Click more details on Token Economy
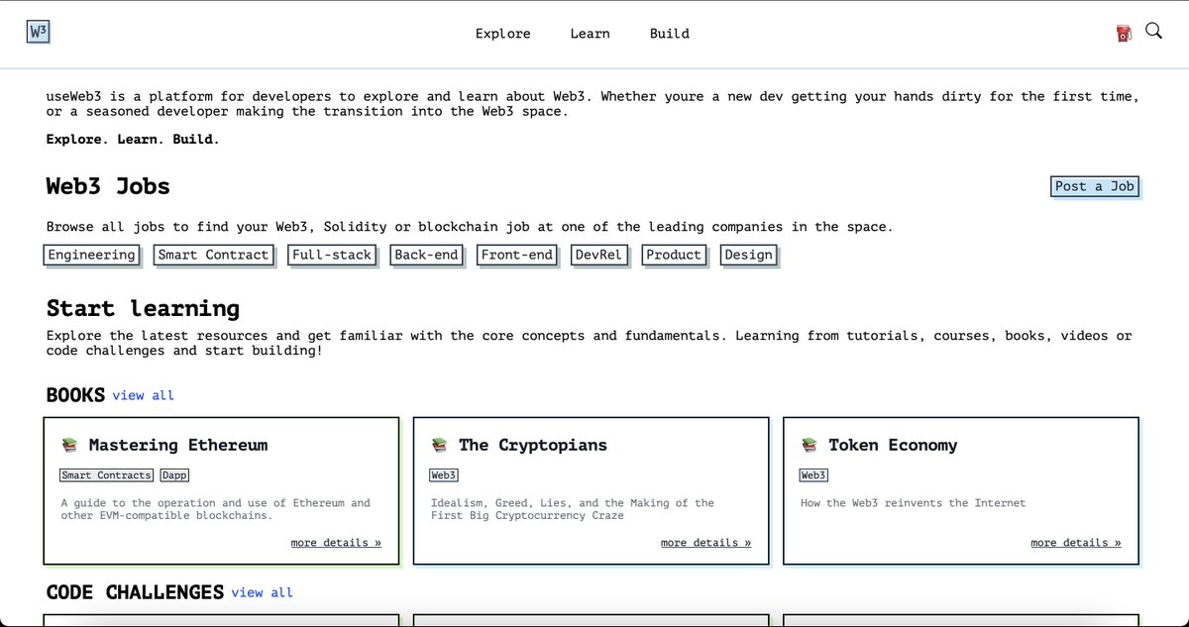 tap(1075, 543)
